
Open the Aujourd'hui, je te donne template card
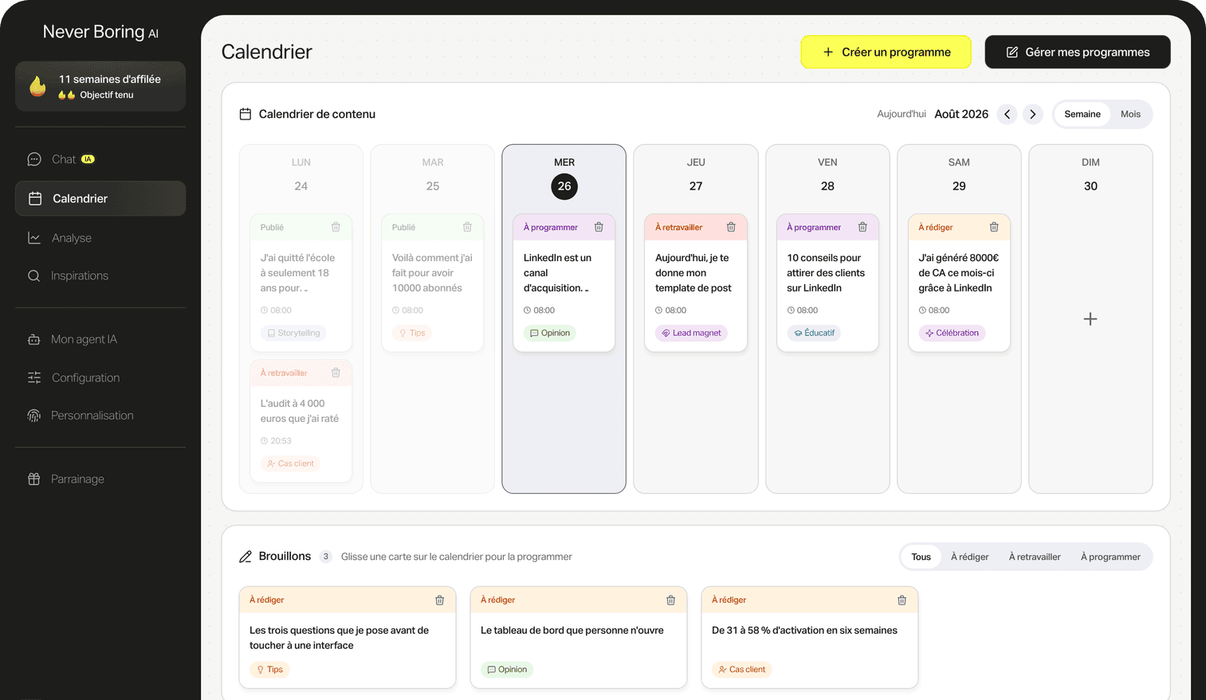(x=696, y=283)
